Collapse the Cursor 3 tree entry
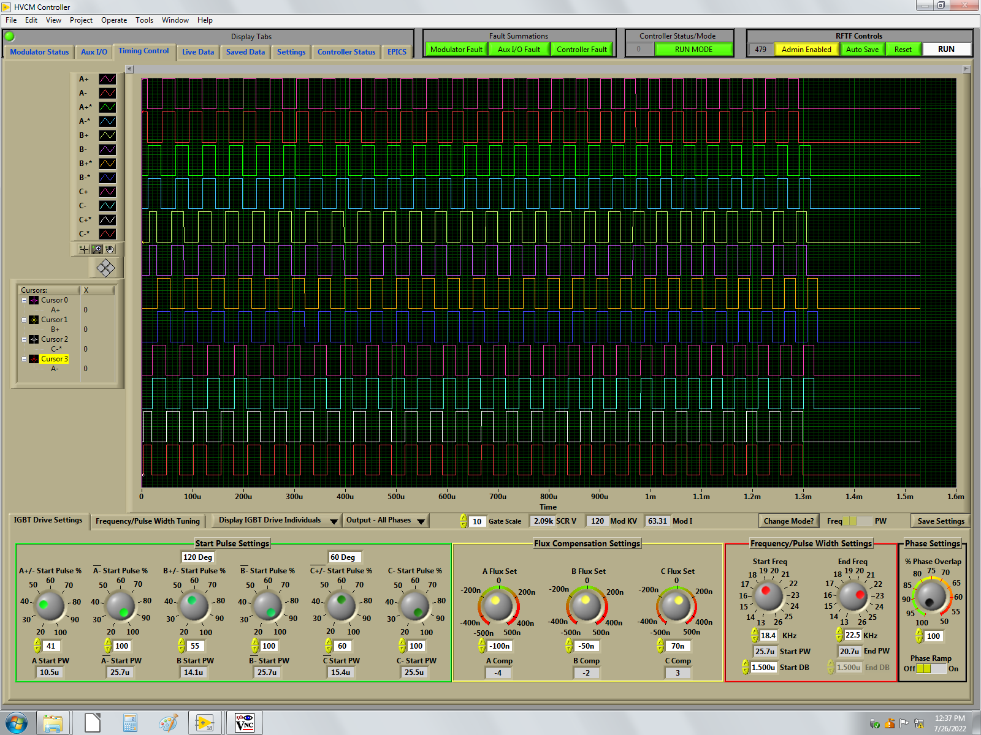981x735 pixels. click(24, 359)
